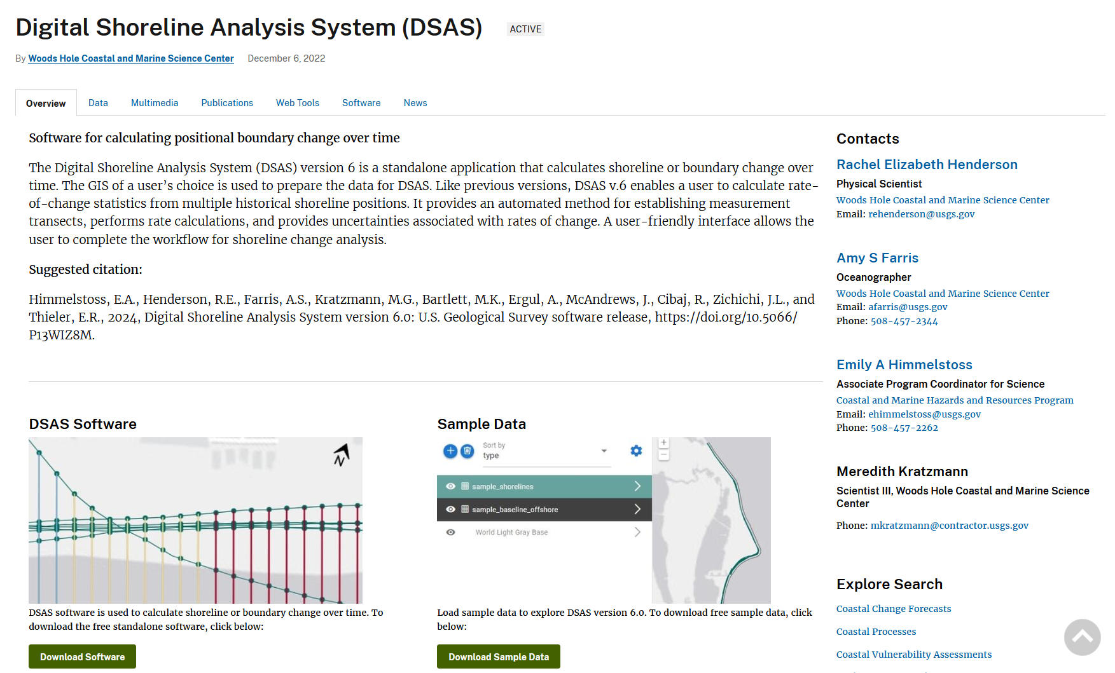Screen dimensions: 1115x673
Task: Click the blue trash delete icon
Action: [x=467, y=451]
